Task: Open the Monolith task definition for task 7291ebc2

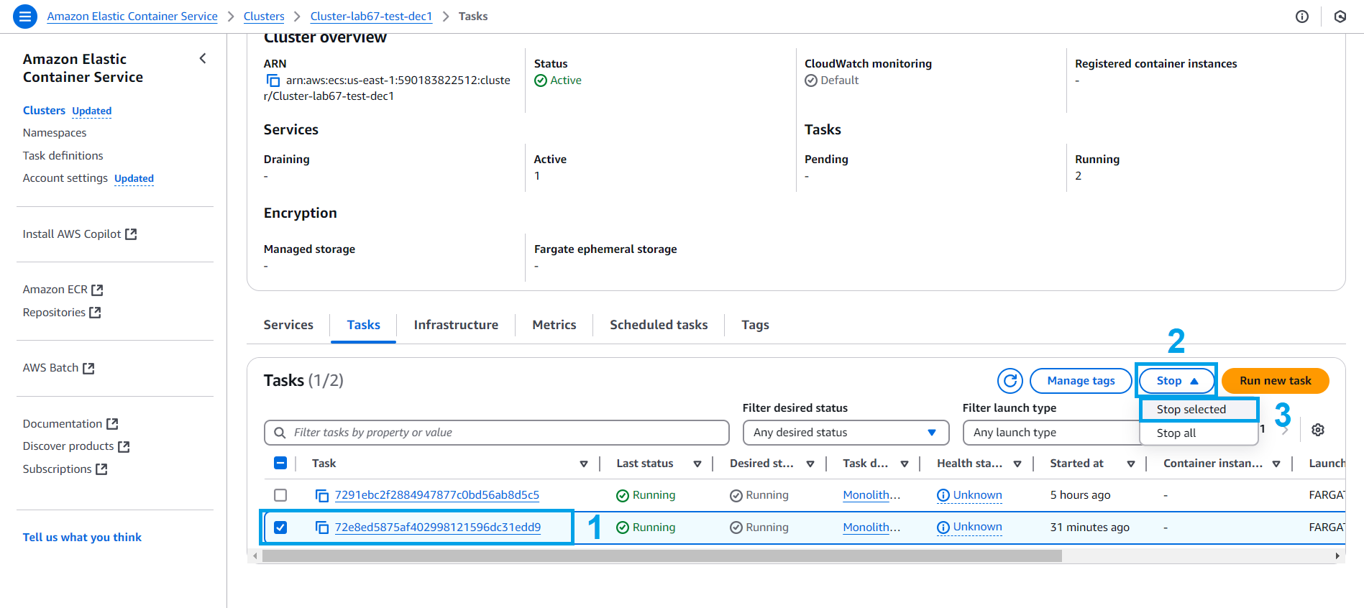Action: (871, 495)
